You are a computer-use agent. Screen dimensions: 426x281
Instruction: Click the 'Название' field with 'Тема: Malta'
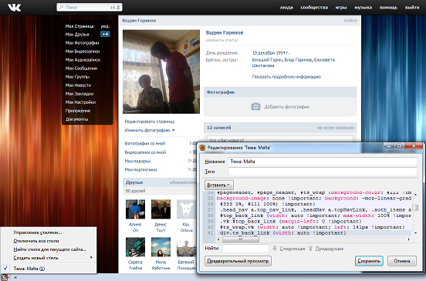(323, 162)
